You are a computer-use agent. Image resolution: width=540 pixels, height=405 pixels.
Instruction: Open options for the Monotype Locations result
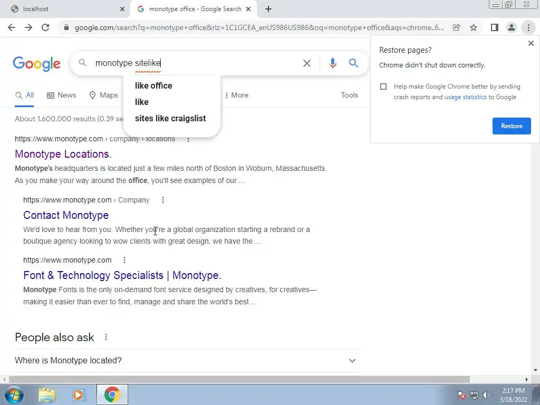pyautogui.click(x=188, y=139)
